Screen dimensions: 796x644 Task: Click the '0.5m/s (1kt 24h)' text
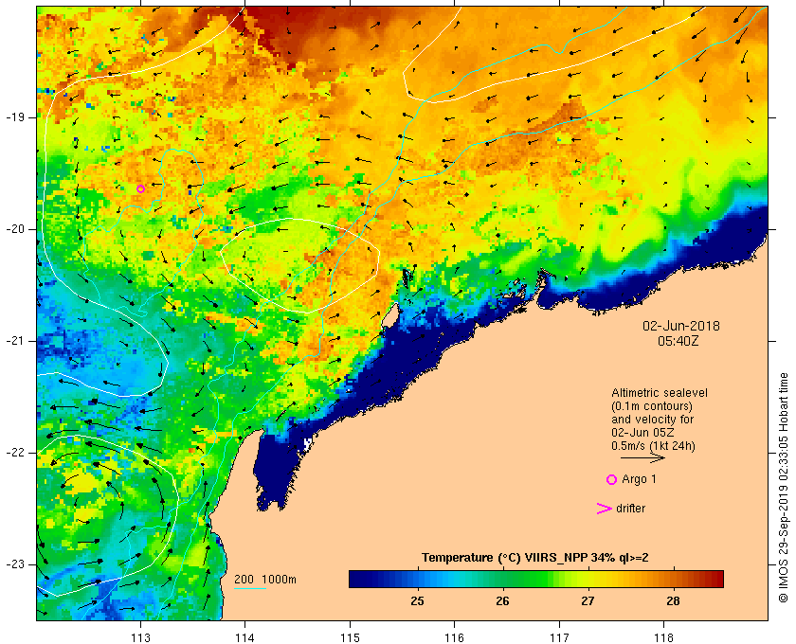(x=653, y=446)
